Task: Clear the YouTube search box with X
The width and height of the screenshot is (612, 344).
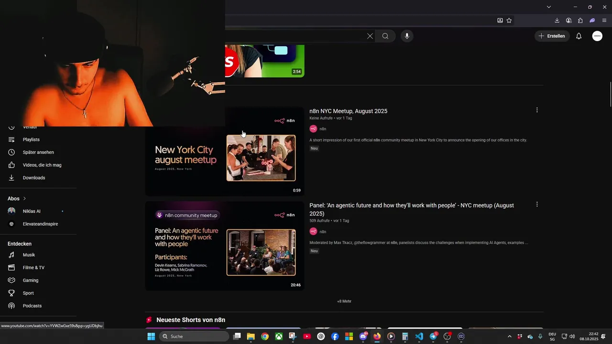Action: pyautogui.click(x=370, y=36)
